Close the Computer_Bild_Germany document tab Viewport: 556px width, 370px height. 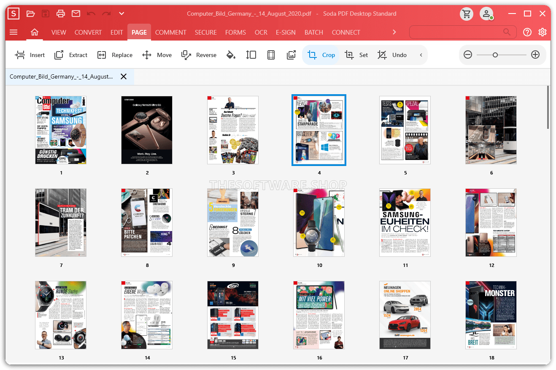[x=124, y=76]
